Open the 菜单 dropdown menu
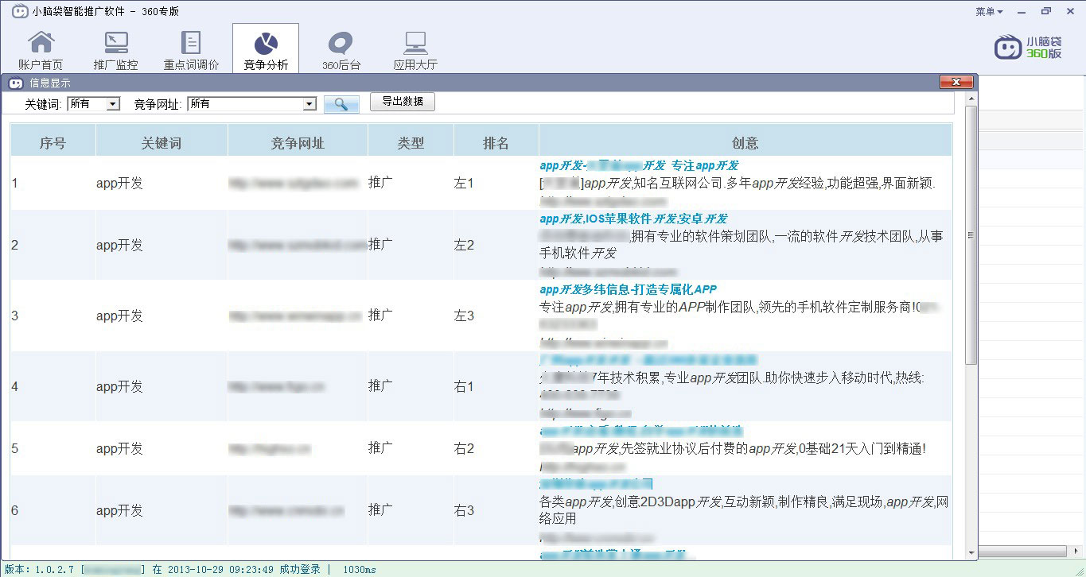 [x=989, y=11]
